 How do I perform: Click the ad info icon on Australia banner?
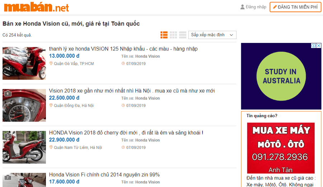pos(313,45)
